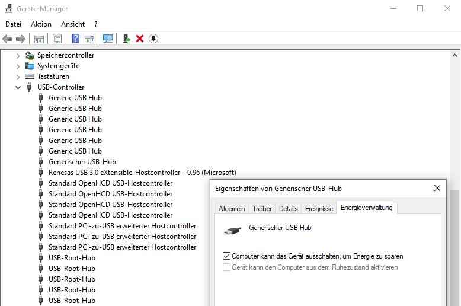Uninstall device using the red X icon

(x=140, y=39)
